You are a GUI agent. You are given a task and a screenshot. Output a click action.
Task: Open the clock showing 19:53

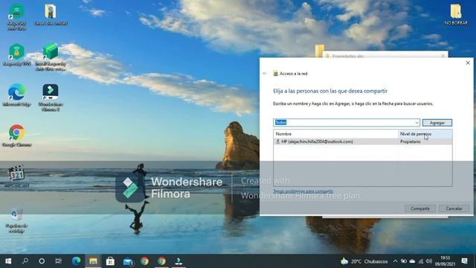click(445, 261)
